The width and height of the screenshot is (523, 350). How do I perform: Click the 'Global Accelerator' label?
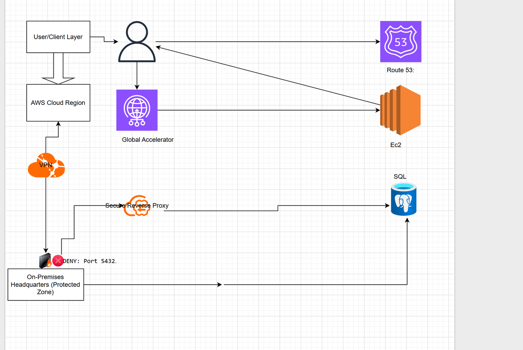(x=148, y=140)
